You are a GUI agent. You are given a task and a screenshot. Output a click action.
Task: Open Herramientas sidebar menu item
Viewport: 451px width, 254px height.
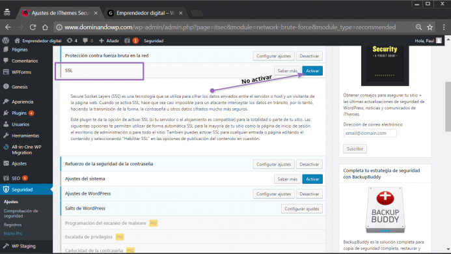[26, 135]
